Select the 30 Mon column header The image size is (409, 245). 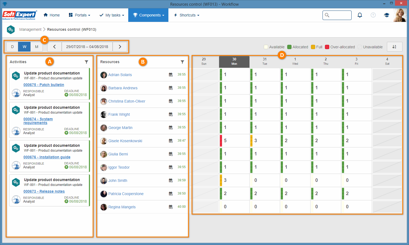click(234, 62)
